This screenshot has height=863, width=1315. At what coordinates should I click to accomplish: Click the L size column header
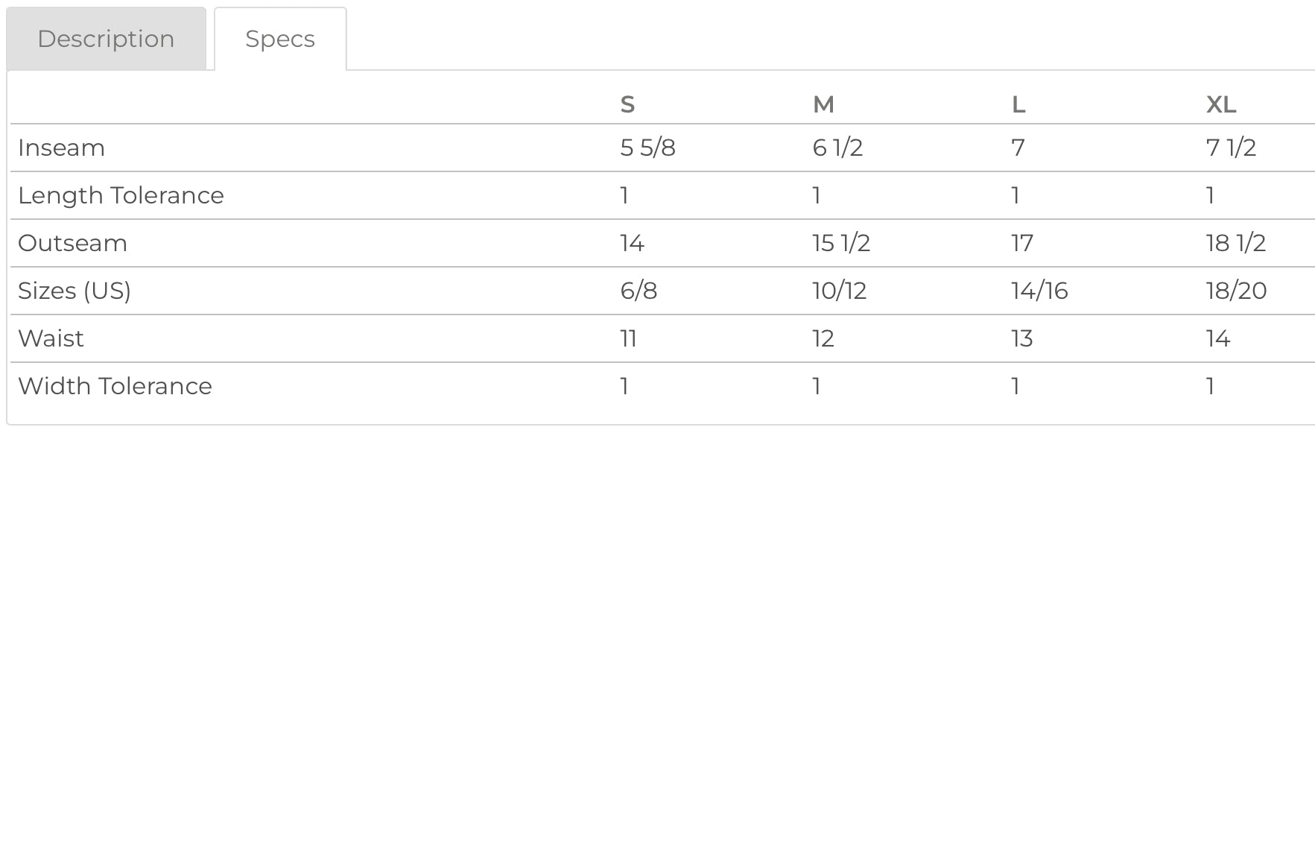[x=1018, y=104]
